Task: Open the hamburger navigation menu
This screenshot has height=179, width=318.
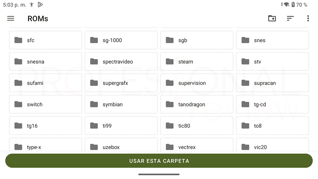Action: click(x=11, y=18)
